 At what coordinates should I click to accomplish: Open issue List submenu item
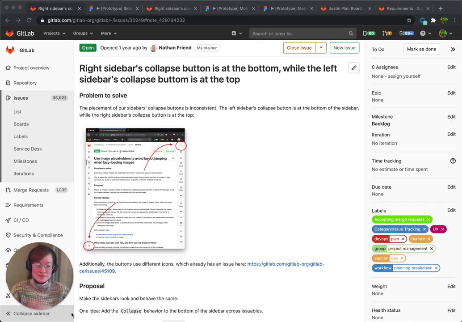coord(17,112)
